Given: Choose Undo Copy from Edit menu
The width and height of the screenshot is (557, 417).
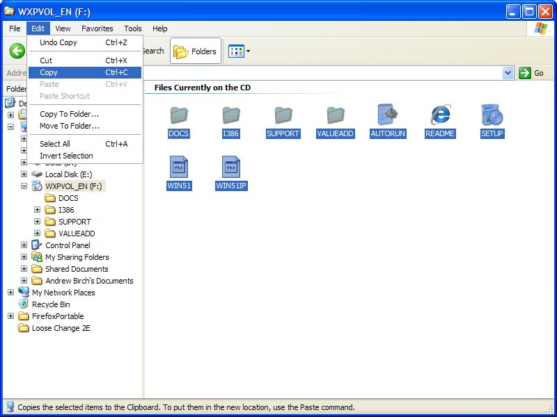Looking at the screenshot, I should tap(85, 42).
